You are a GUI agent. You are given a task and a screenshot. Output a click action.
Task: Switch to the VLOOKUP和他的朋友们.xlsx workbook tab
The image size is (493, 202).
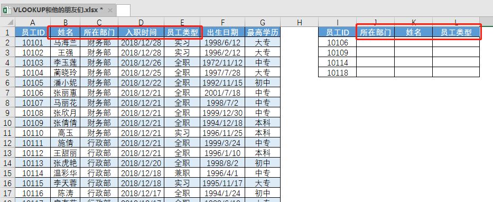(58, 10)
